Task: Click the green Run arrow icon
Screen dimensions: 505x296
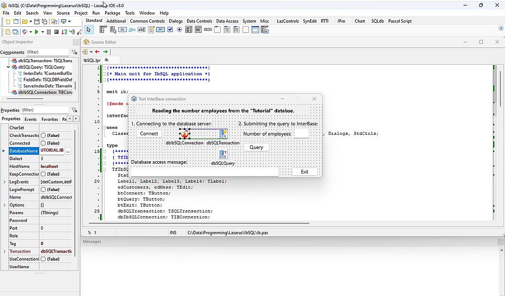Action: pos(36,32)
